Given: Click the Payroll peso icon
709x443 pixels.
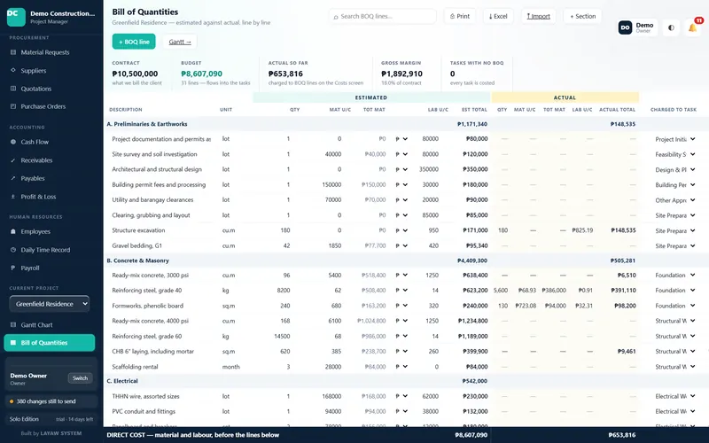Looking at the screenshot, I should point(13,268).
